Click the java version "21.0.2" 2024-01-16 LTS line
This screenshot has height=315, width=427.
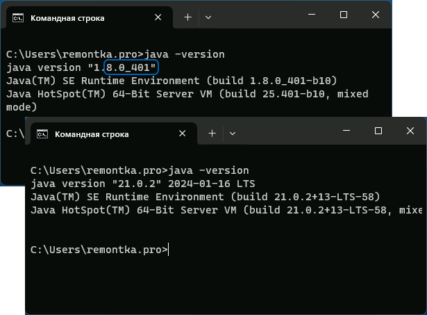(143, 184)
